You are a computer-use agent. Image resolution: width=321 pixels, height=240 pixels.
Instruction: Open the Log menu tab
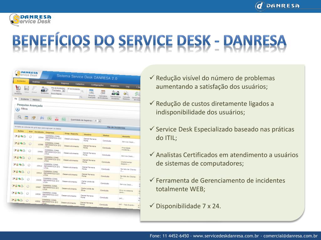[x=128, y=87]
